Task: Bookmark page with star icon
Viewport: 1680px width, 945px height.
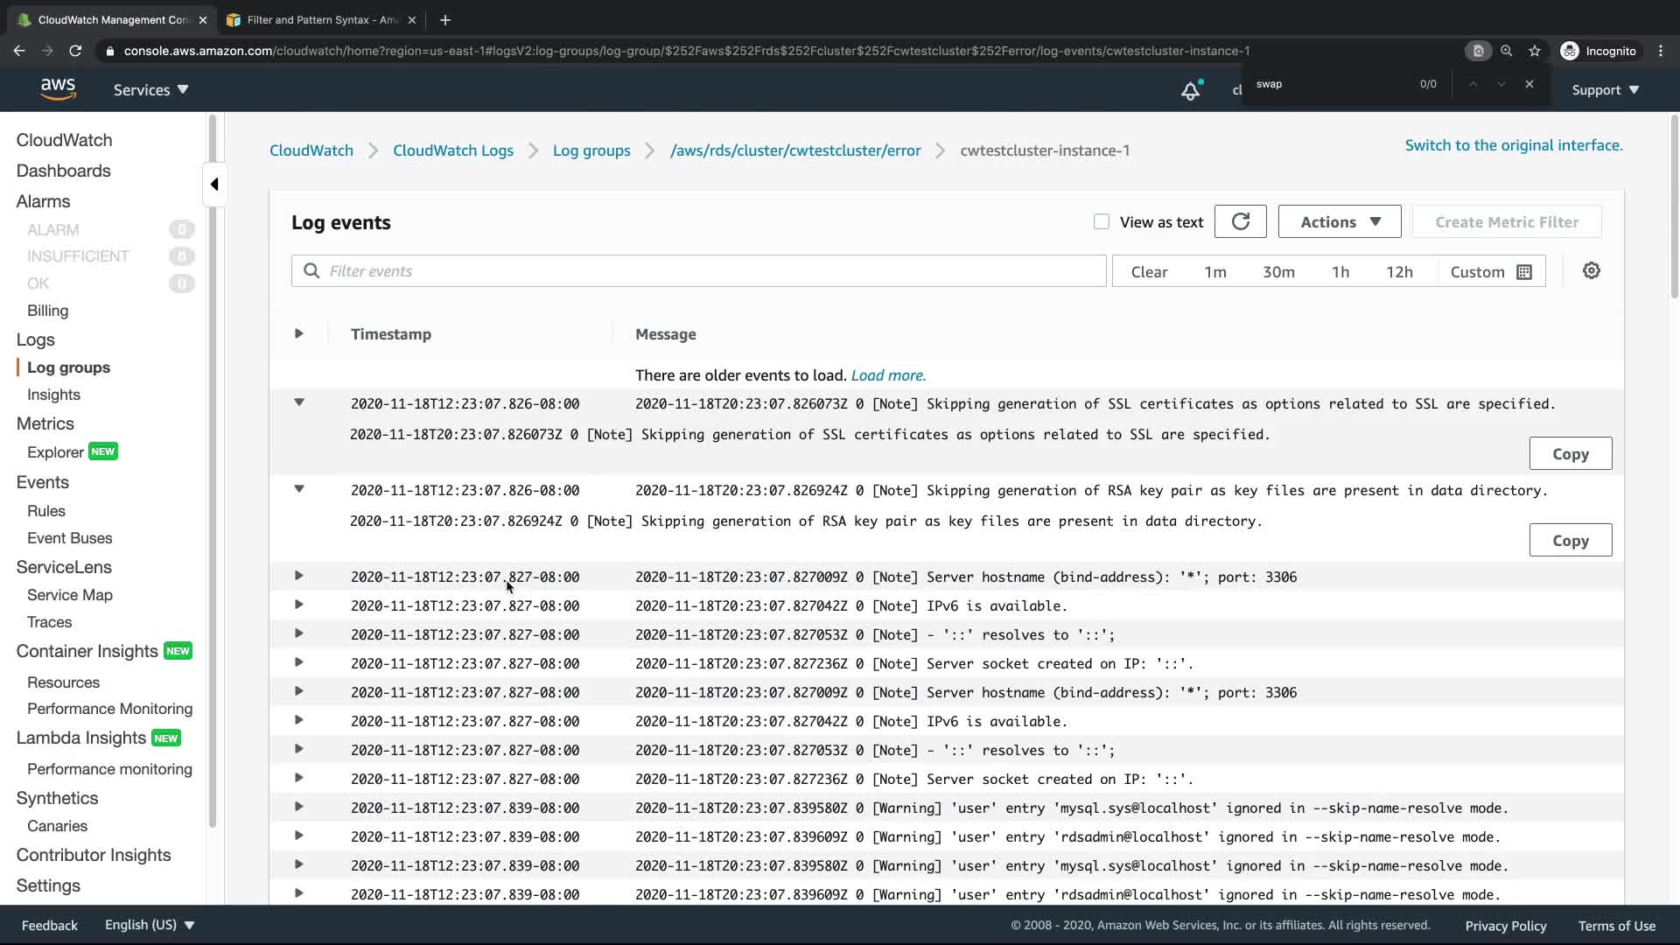Action: tap(1535, 51)
